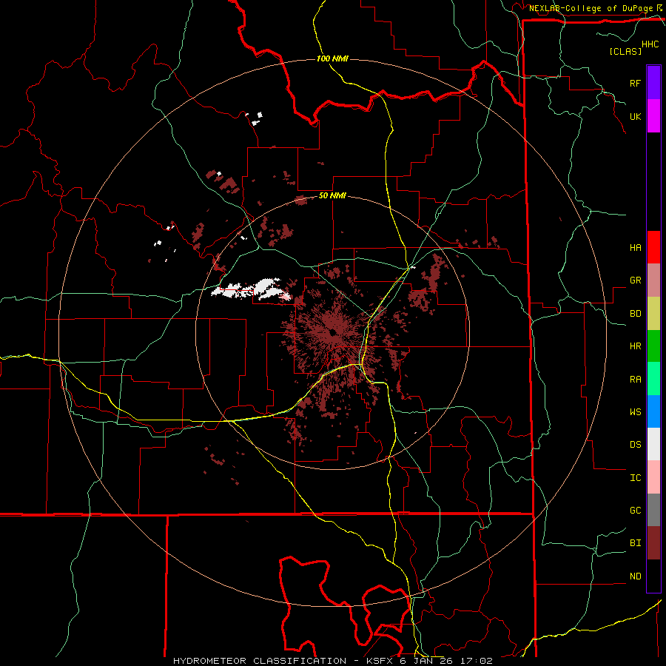Click the large white dry snow echo
This screenshot has height=666, width=666.
(252, 289)
